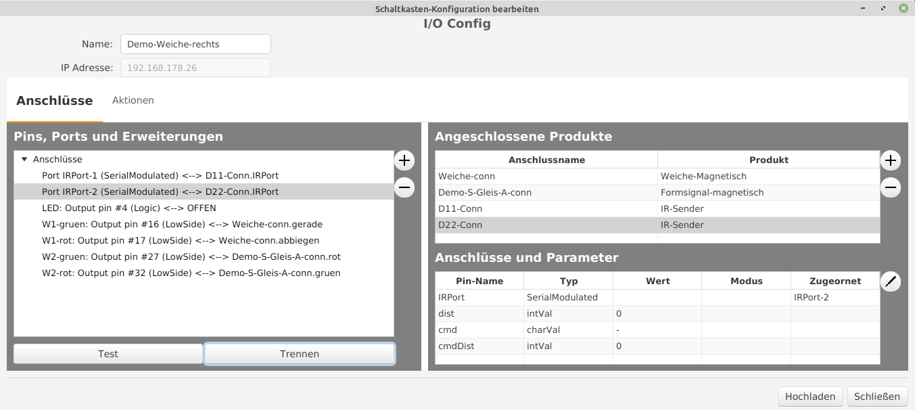
Task: Close the dialog with Schließen
Action: [877, 396]
